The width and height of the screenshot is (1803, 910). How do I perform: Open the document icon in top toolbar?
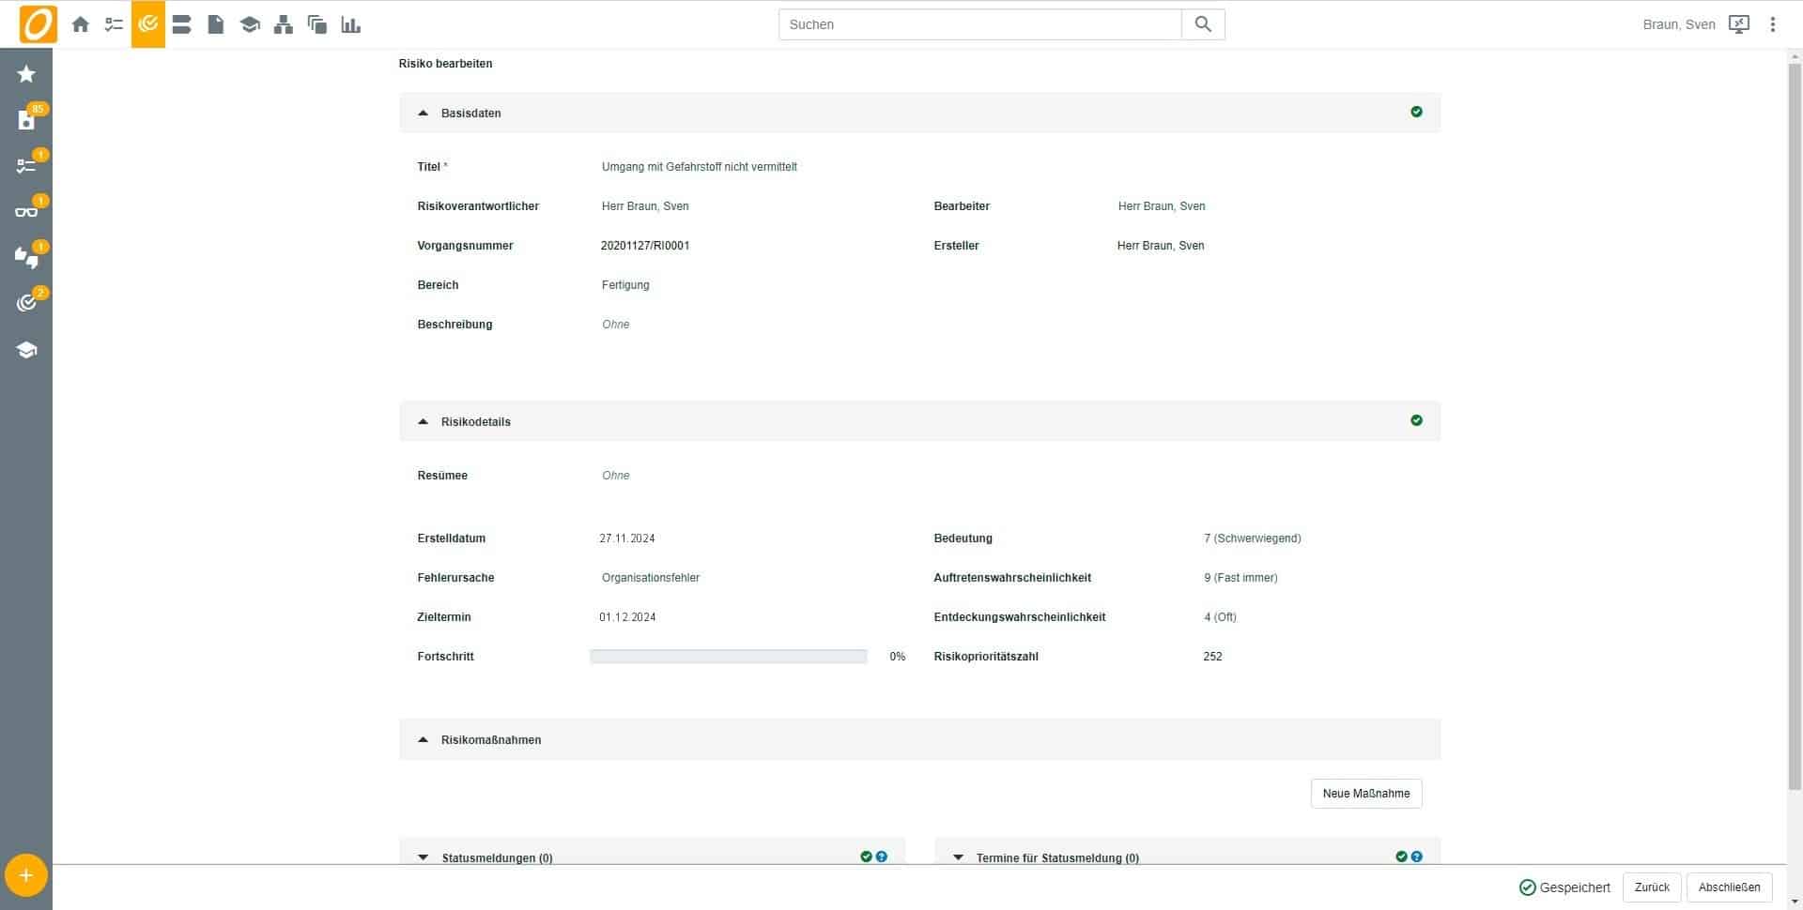click(x=216, y=25)
